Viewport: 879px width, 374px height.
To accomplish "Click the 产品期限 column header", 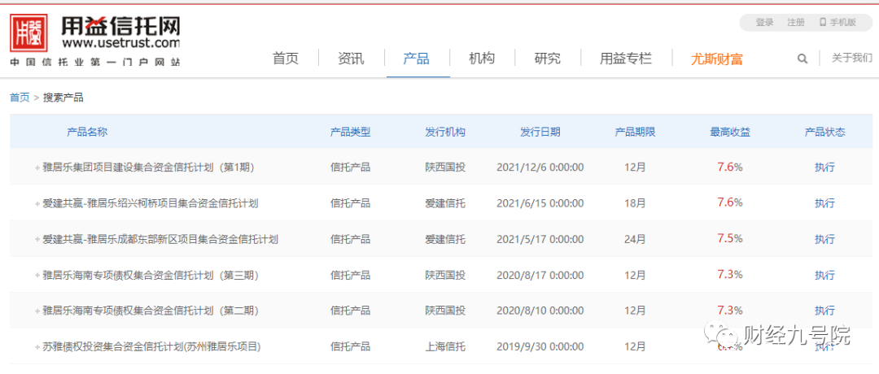I will pos(635,133).
